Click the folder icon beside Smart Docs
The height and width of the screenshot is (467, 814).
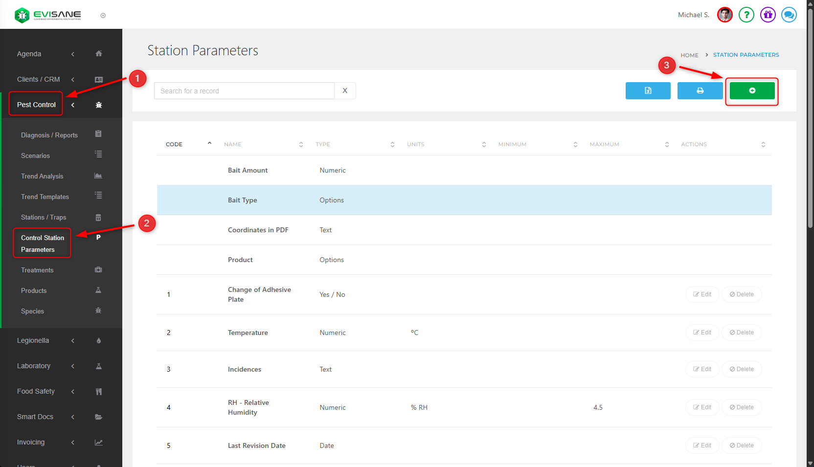coord(99,417)
